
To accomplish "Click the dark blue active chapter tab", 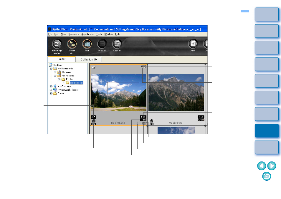I will tap(267, 131).
